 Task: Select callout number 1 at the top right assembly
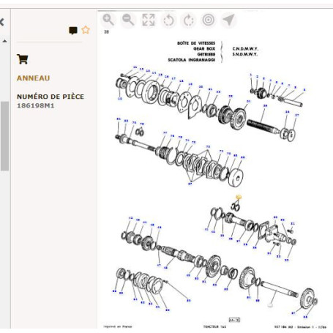[x=250, y=75]
